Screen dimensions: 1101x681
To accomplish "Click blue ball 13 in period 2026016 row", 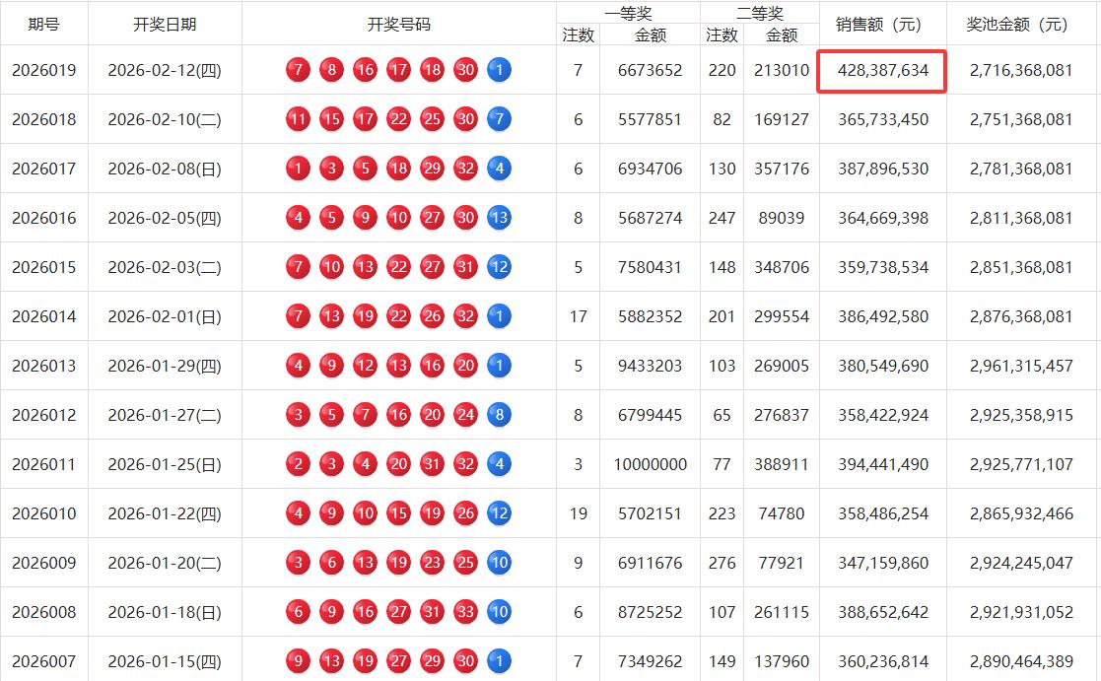I will (x=498, y=218).
